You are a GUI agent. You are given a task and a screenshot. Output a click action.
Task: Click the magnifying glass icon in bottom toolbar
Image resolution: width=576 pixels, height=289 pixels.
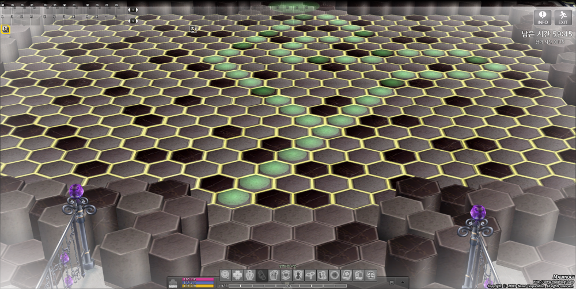tap(226, 275)
